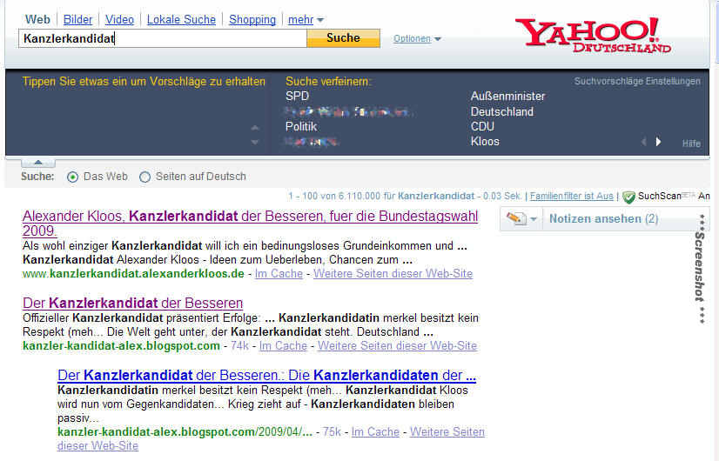
Task: Open the Optionen dropdown
Action: click(417, 39)
